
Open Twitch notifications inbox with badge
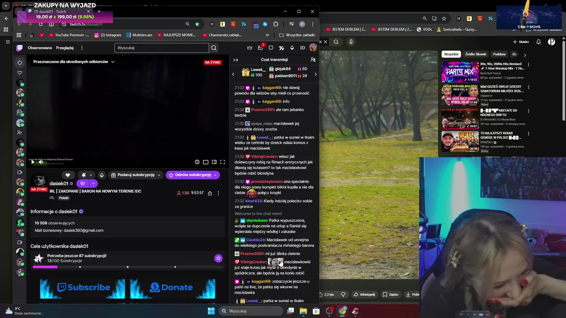[x=260, y=47]
